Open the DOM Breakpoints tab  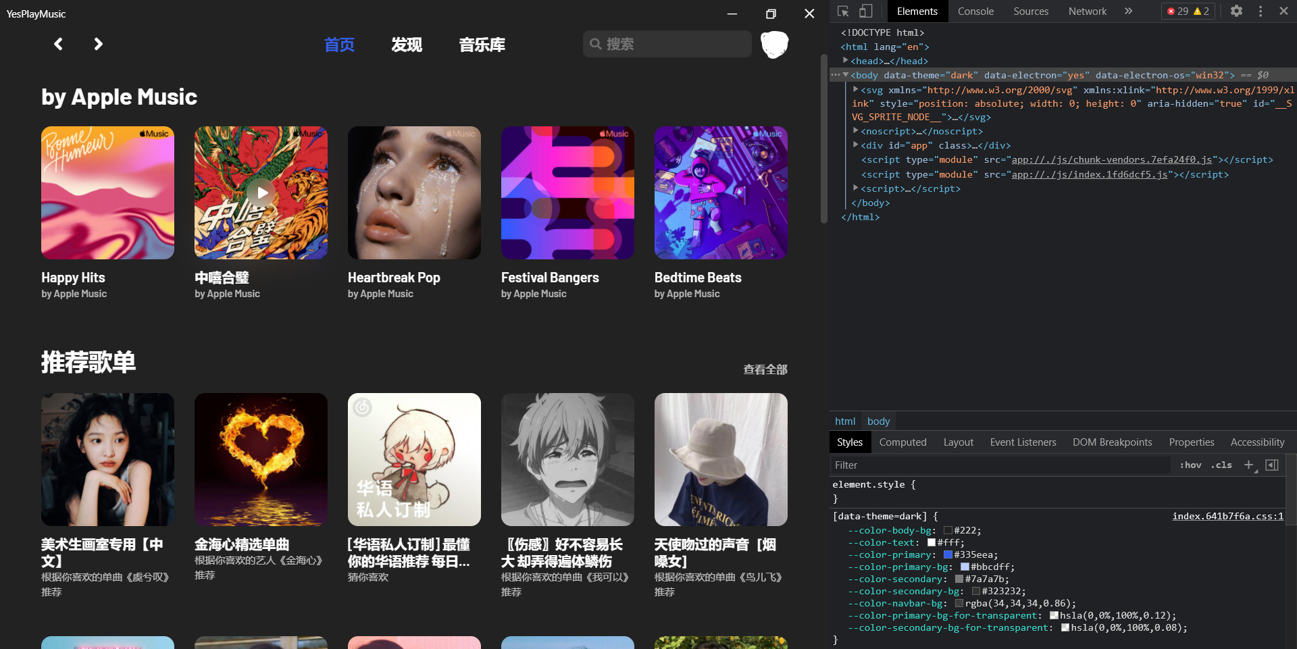pos(1113,442)
